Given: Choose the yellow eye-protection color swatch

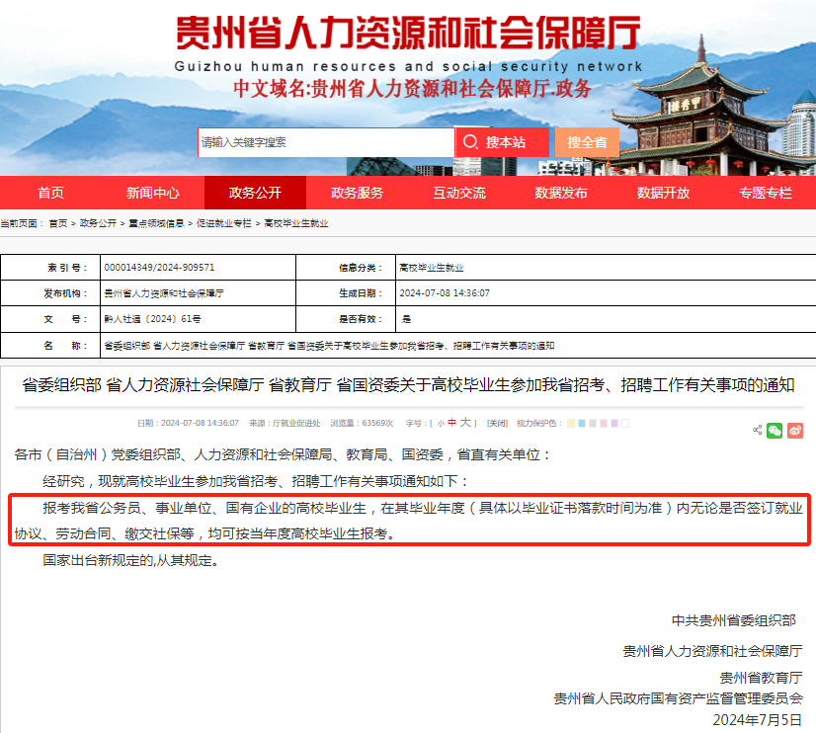Looking at the screenshot, I should 571,423.
